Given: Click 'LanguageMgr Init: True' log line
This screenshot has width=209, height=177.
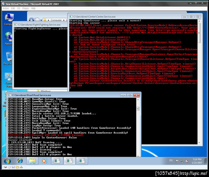Looking at the screenshot, I should [38, 106].
